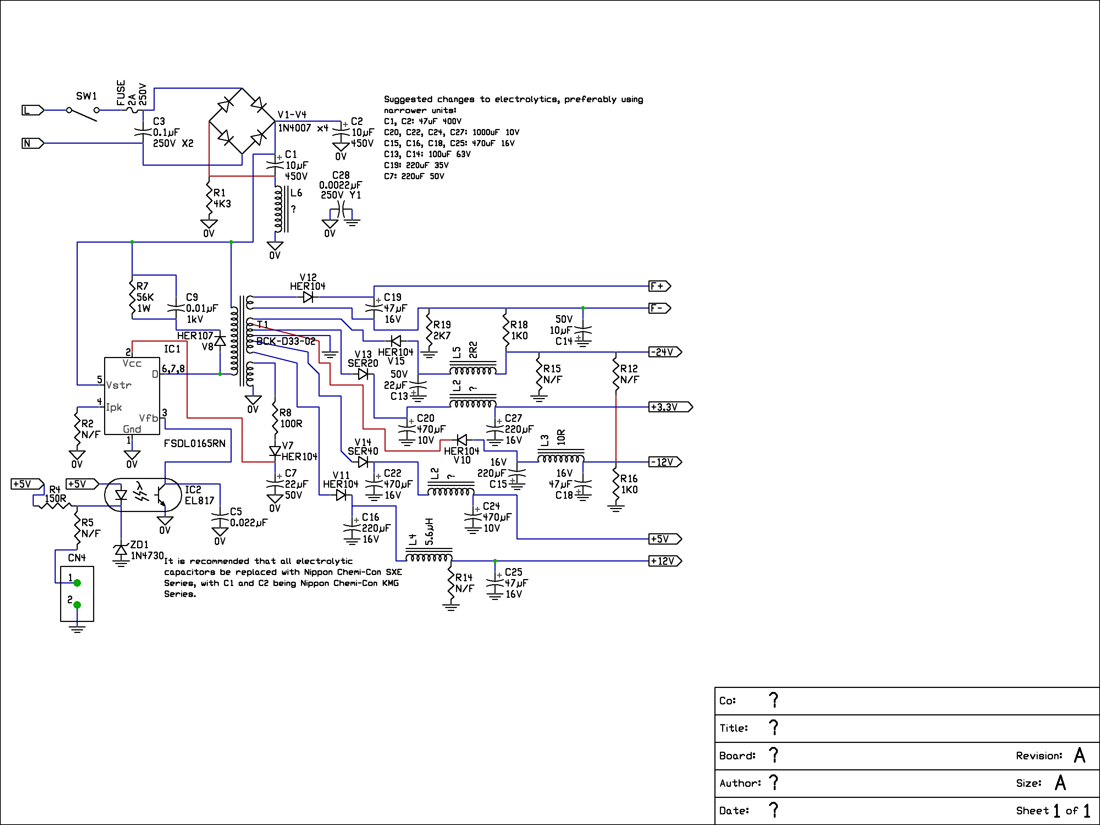Screen dimensions: 1100x825
Task: Select the 'C7: 220uF 50V' note line
Action: (x=414, y=176)
